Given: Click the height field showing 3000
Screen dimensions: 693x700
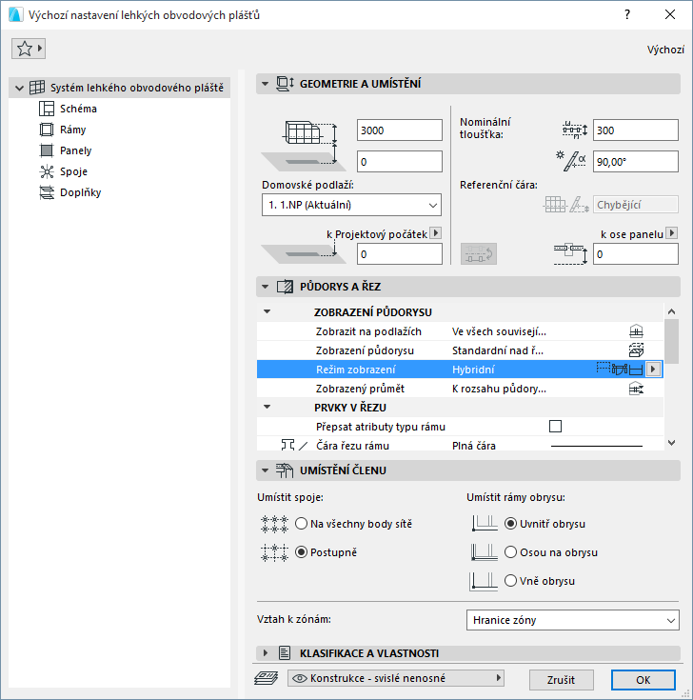Looking at the screenshot, I should (400, 130).
